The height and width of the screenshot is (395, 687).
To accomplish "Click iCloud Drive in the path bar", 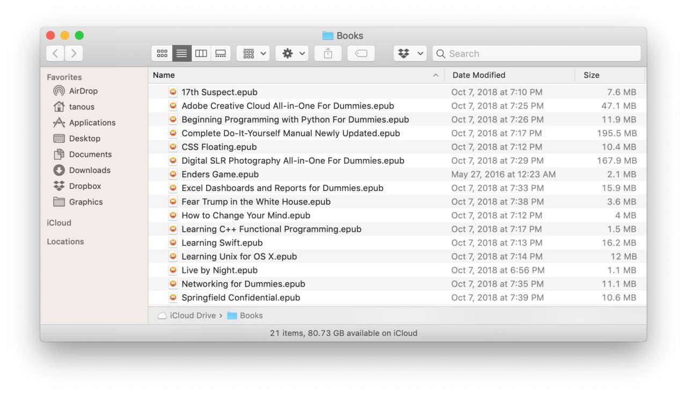I will coord(192,316).
